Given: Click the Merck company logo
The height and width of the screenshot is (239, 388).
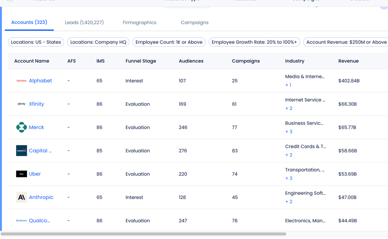Looking at the screenshot, I should (22, 127).
